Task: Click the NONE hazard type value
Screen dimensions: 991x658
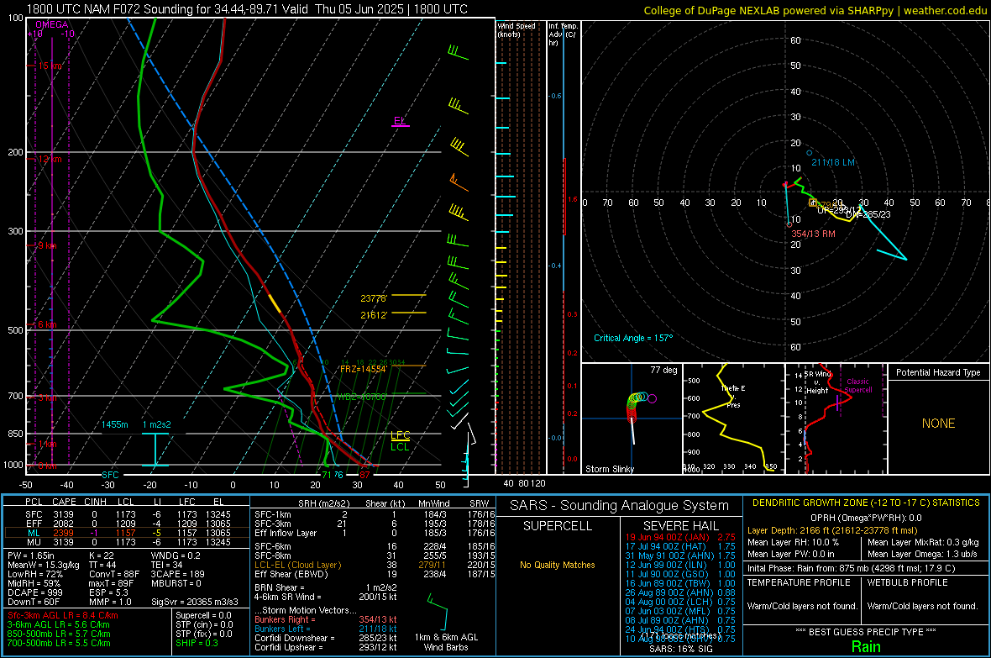Action: click(x=939, y=424)
